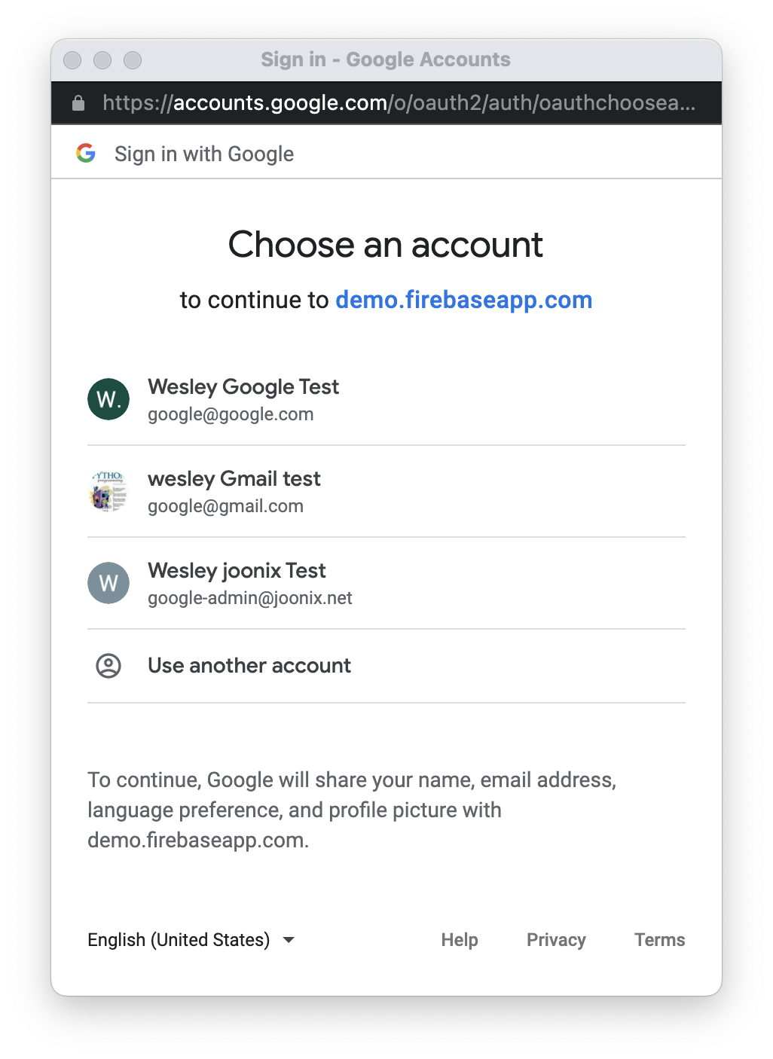The image size is (773, 1059).
Task: Expand the language dropdown arrow
Action: click(x=289, y=940)
